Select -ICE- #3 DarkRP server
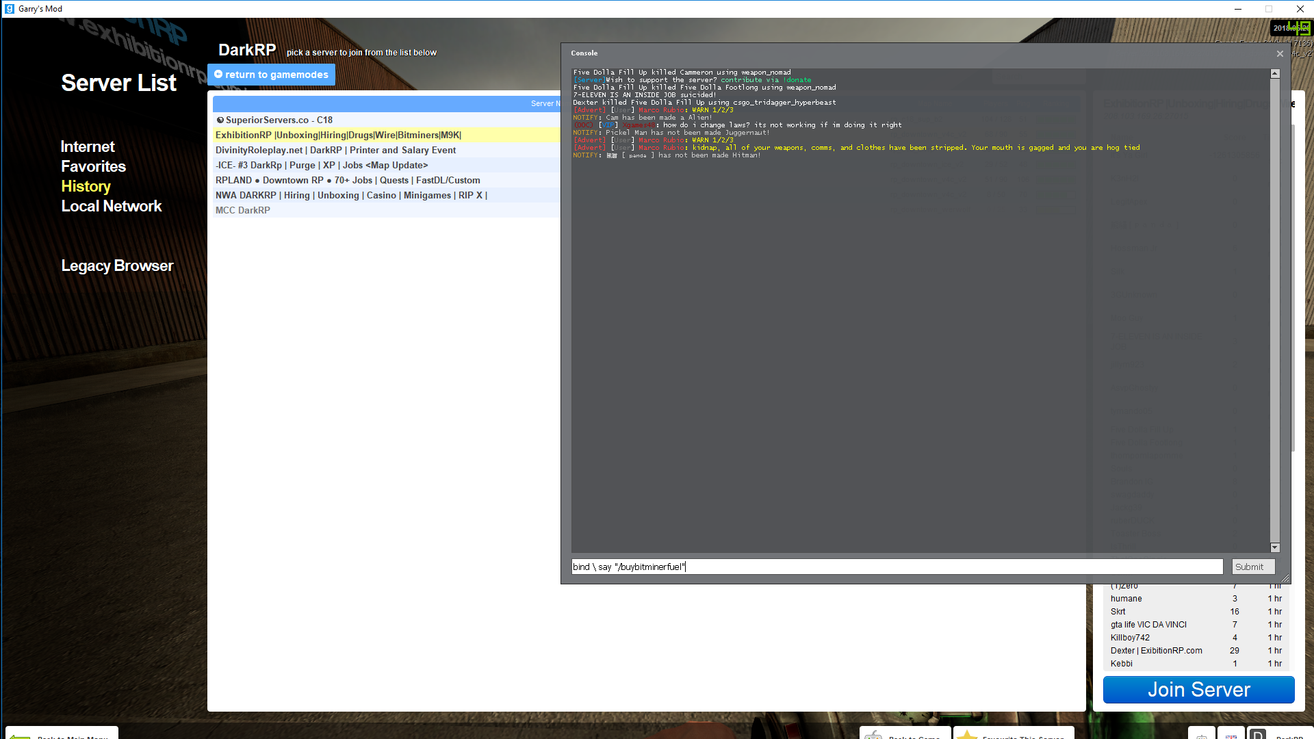Image resolution: width=1314 pixels, height=739 pixels. coord(387,165)
